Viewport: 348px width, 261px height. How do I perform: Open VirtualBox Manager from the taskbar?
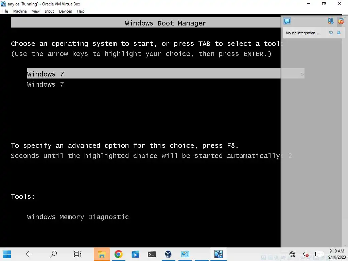tap(168, 254)
